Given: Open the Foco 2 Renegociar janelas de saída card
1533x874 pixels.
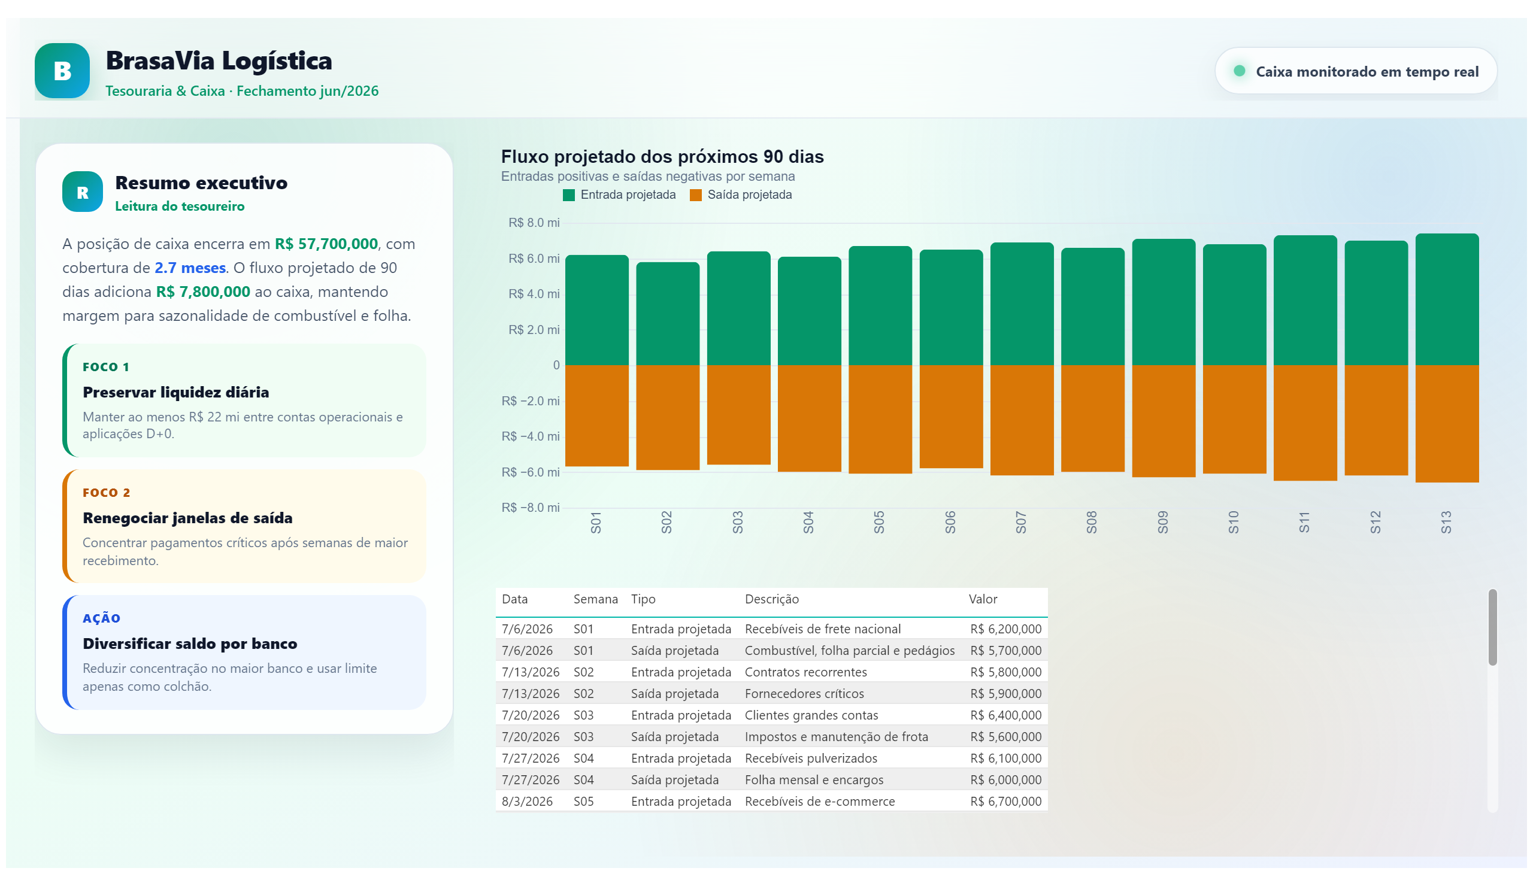Looking at the screenshot, I should pos(244,526).
